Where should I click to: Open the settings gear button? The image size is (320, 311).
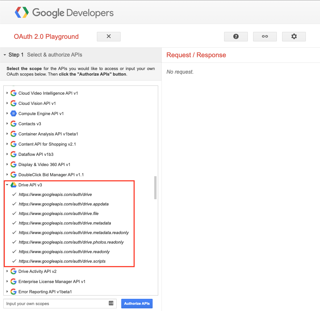pyautogui.click(x=294, y=36)
